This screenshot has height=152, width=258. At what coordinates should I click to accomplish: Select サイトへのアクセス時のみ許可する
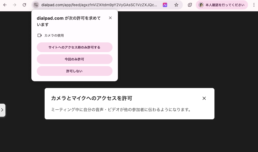[74, 47]
